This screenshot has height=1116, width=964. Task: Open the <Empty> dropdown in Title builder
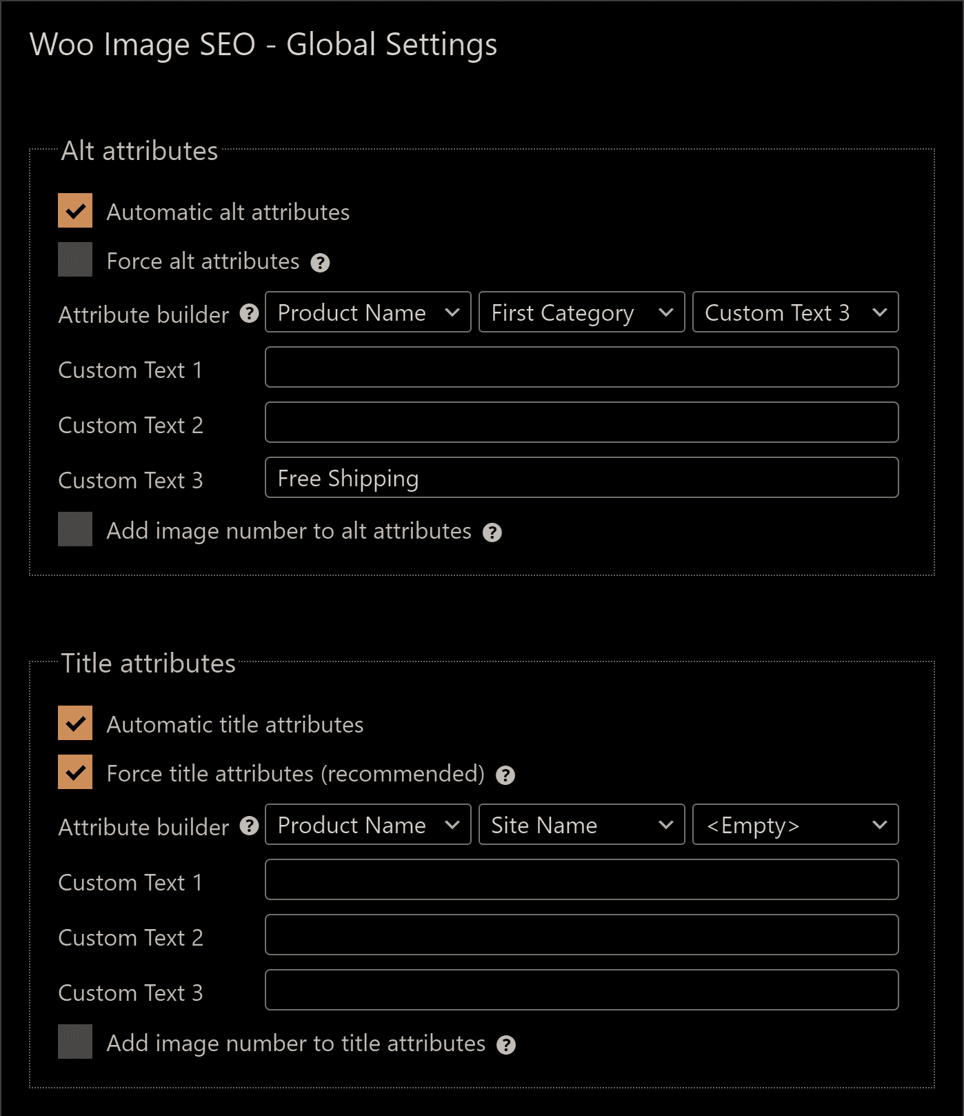pos(795,825)
